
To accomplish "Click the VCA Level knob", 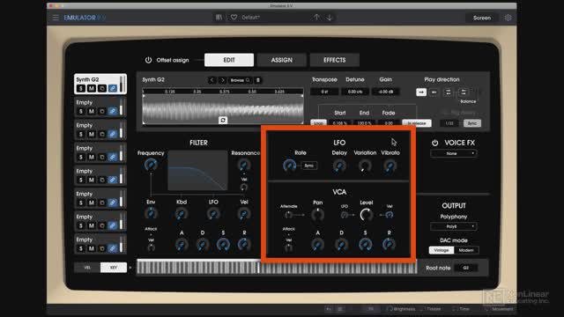I will pos(367,215).
